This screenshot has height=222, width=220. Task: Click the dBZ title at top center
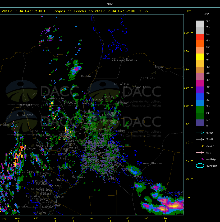point(110,4)
